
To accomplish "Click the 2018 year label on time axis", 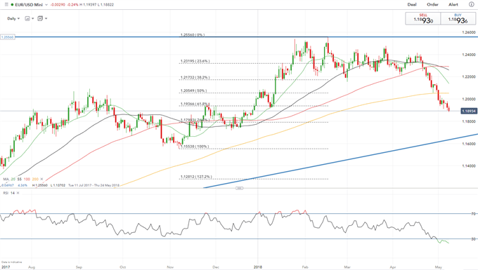I will click(258, 267).
